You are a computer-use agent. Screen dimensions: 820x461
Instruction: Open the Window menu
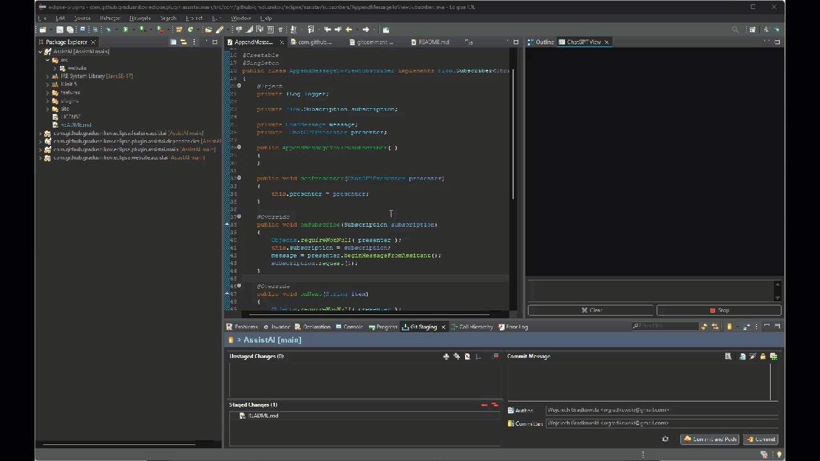click(241, 18)
